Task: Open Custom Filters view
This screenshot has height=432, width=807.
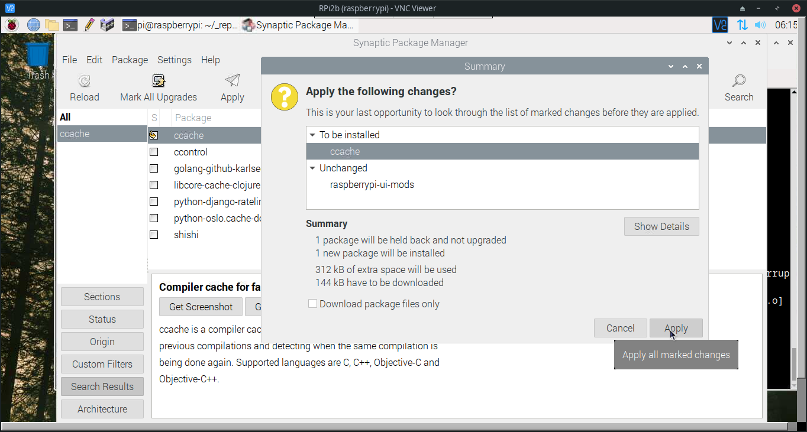Action: (x=102, y=364)
